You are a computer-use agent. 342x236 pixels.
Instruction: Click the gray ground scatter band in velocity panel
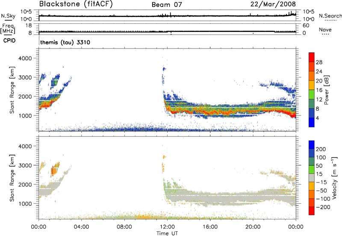229,198
